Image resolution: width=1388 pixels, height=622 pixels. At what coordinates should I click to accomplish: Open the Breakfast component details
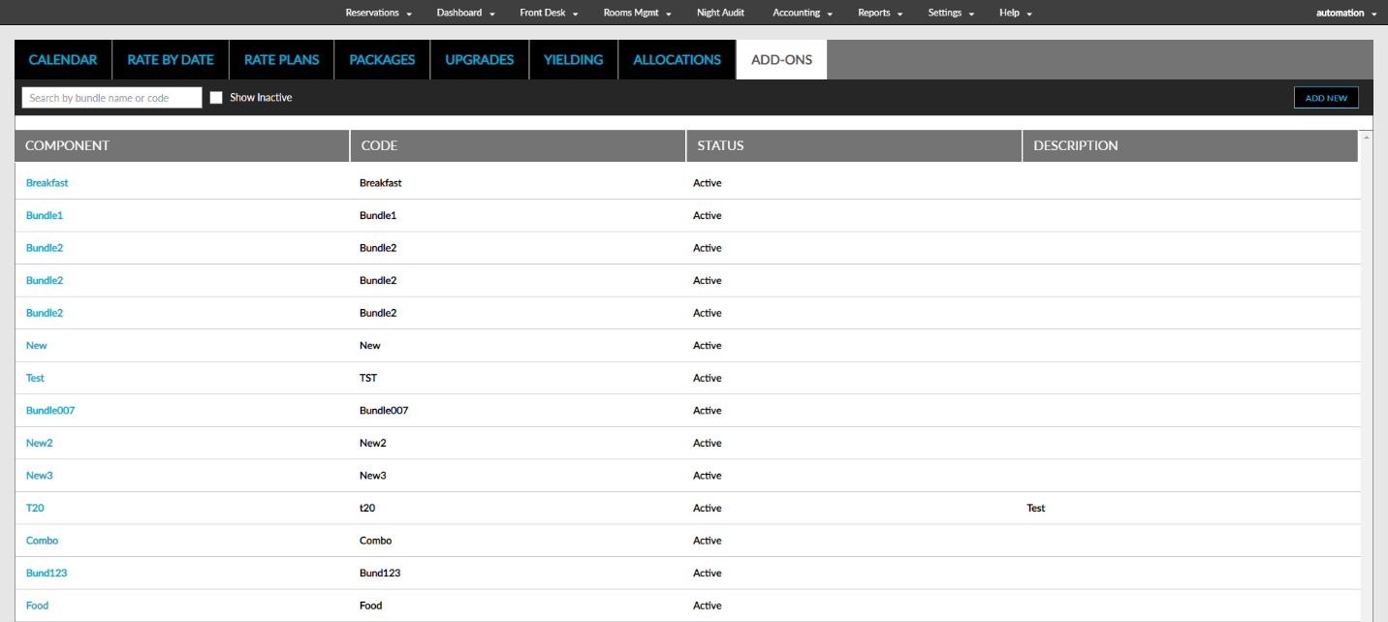coord(47,182)
